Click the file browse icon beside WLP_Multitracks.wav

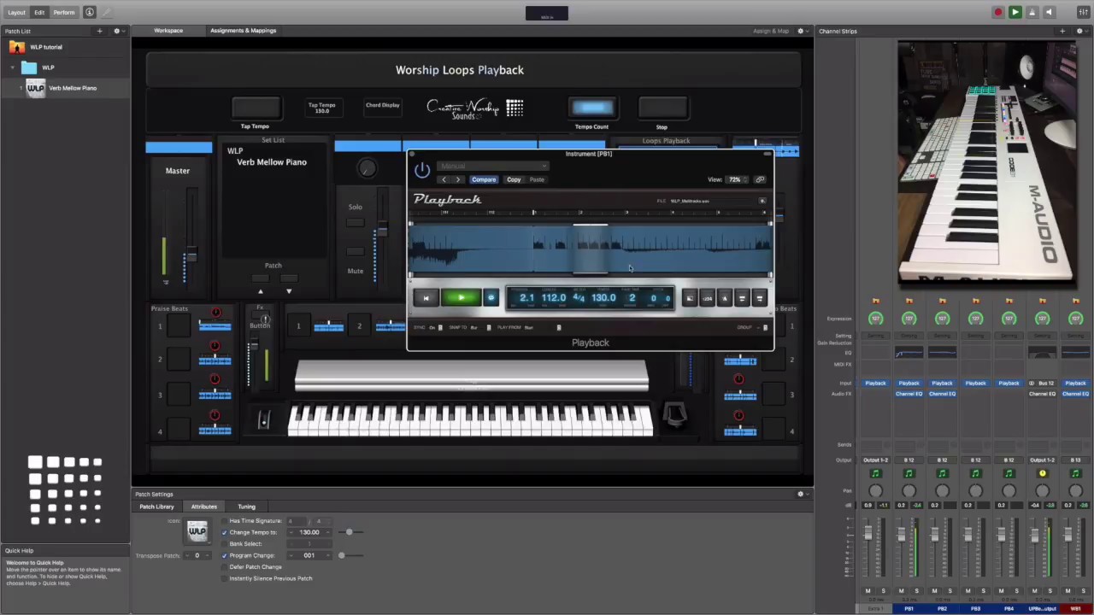coord(762,201)
